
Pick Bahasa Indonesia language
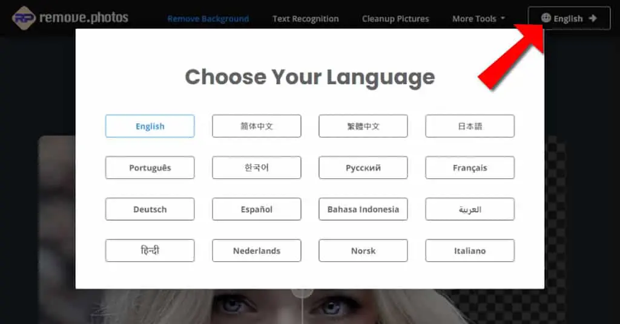coord(363,209)
